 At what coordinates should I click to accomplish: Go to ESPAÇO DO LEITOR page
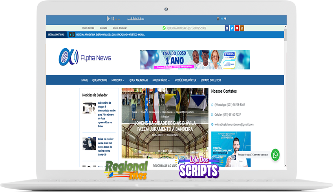[x=211, y=80]
